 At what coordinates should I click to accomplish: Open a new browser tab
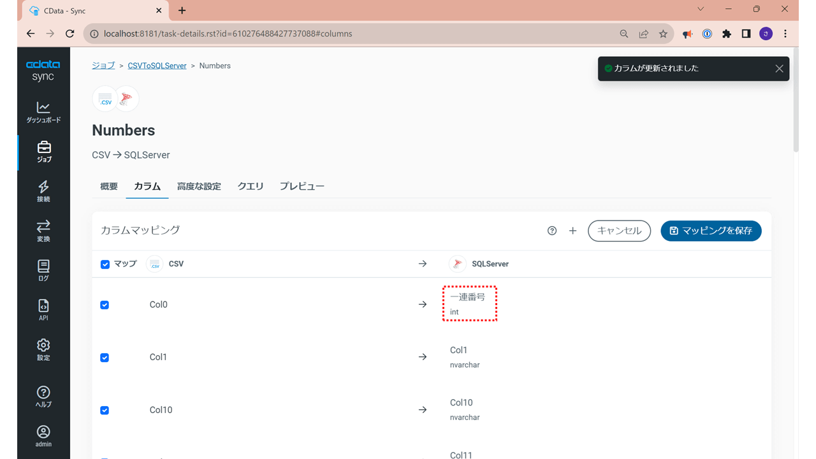[x=182, y=10]
